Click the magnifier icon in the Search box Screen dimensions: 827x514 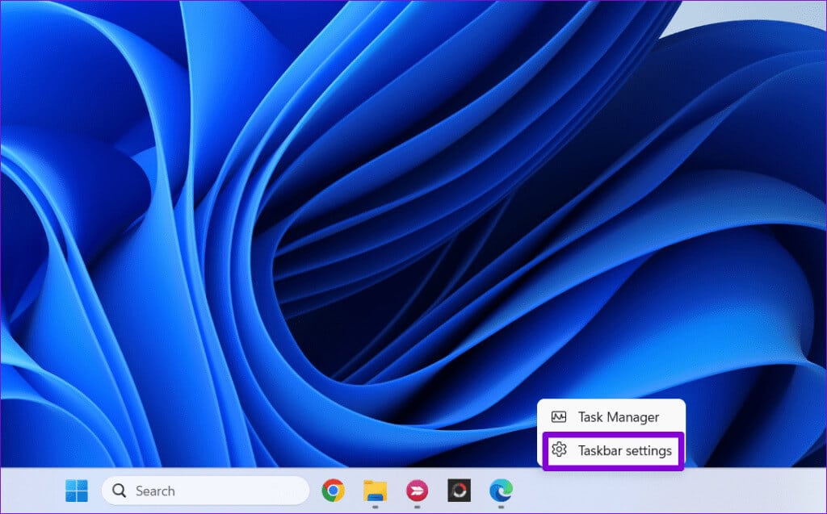(120, 491)
